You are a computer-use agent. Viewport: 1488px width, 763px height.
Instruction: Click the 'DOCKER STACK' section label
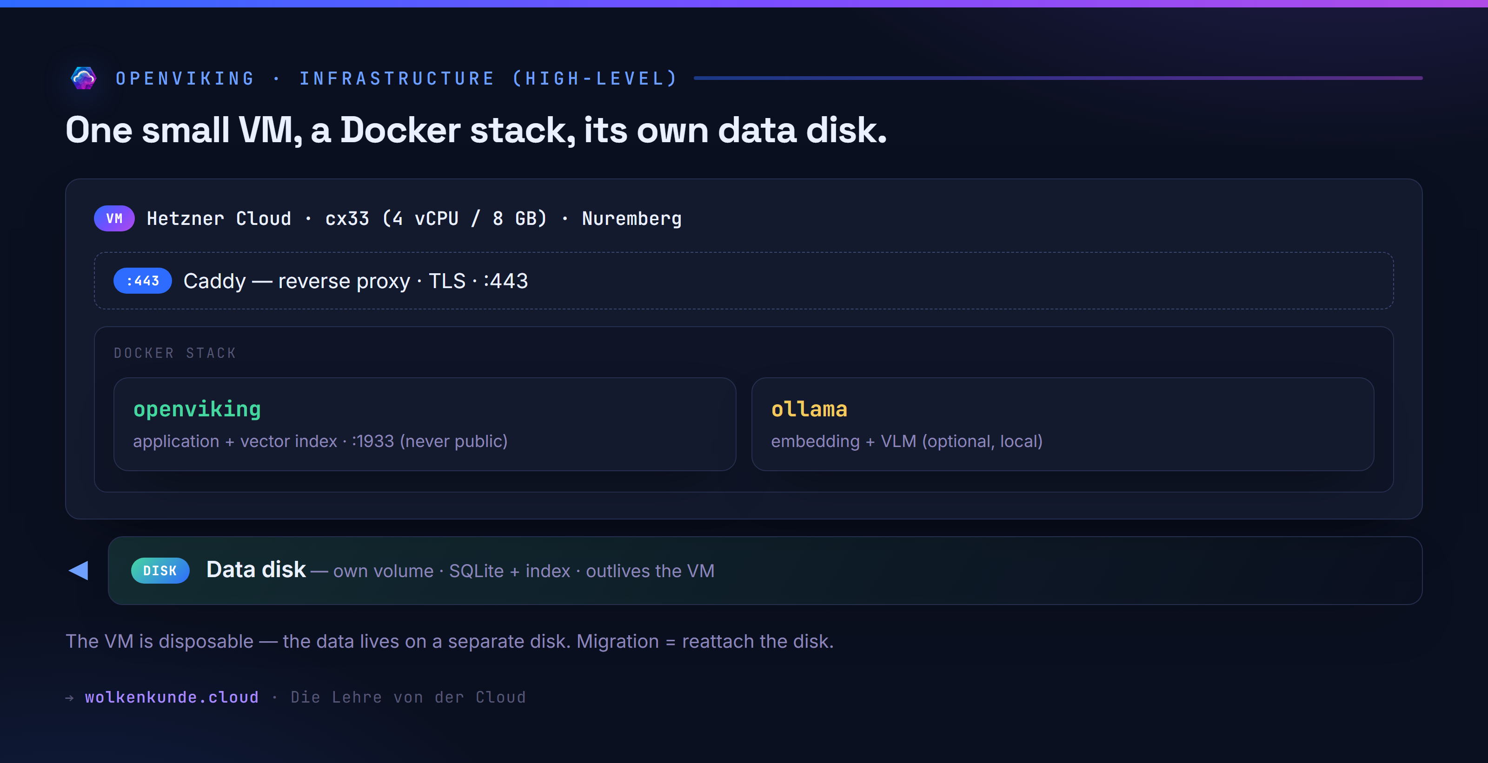coord(175,353)
